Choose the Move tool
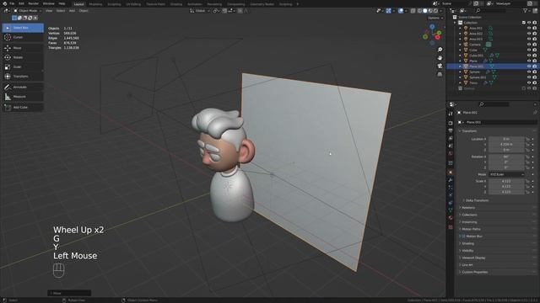540x303 pixels. coord(23,48)
